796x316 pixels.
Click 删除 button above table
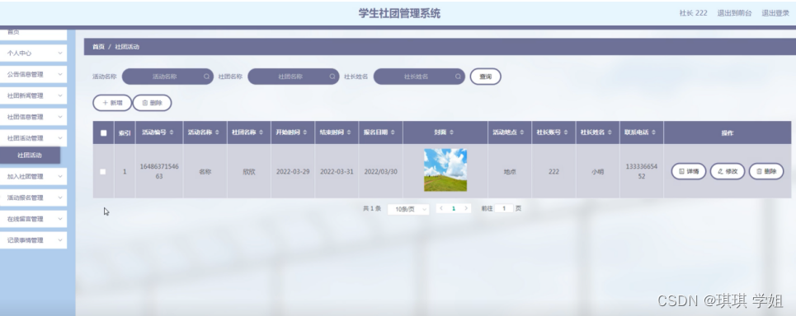tap(152, 103)
